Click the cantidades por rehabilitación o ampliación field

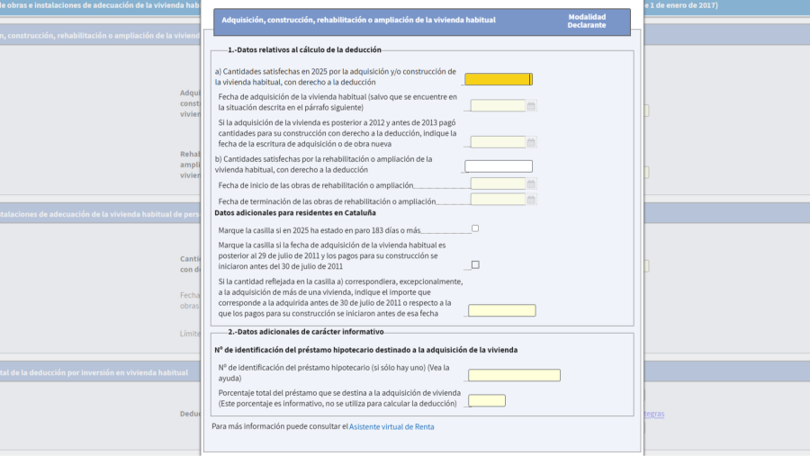498,166
